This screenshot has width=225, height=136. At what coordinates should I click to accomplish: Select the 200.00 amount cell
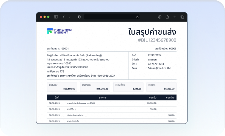[171, 121]
